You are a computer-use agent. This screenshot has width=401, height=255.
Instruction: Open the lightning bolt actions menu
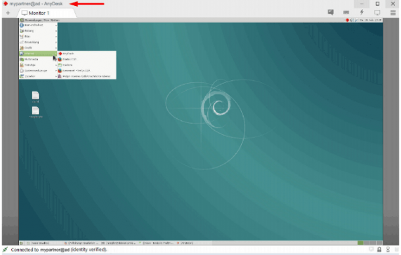coord(362,12)
